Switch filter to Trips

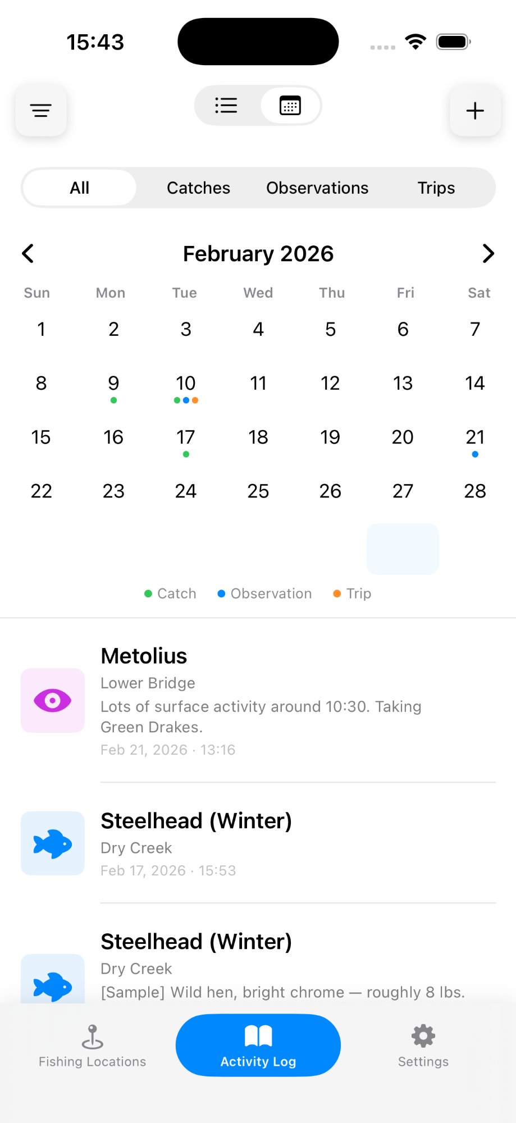pyautogui.click(x=435, y=188)
